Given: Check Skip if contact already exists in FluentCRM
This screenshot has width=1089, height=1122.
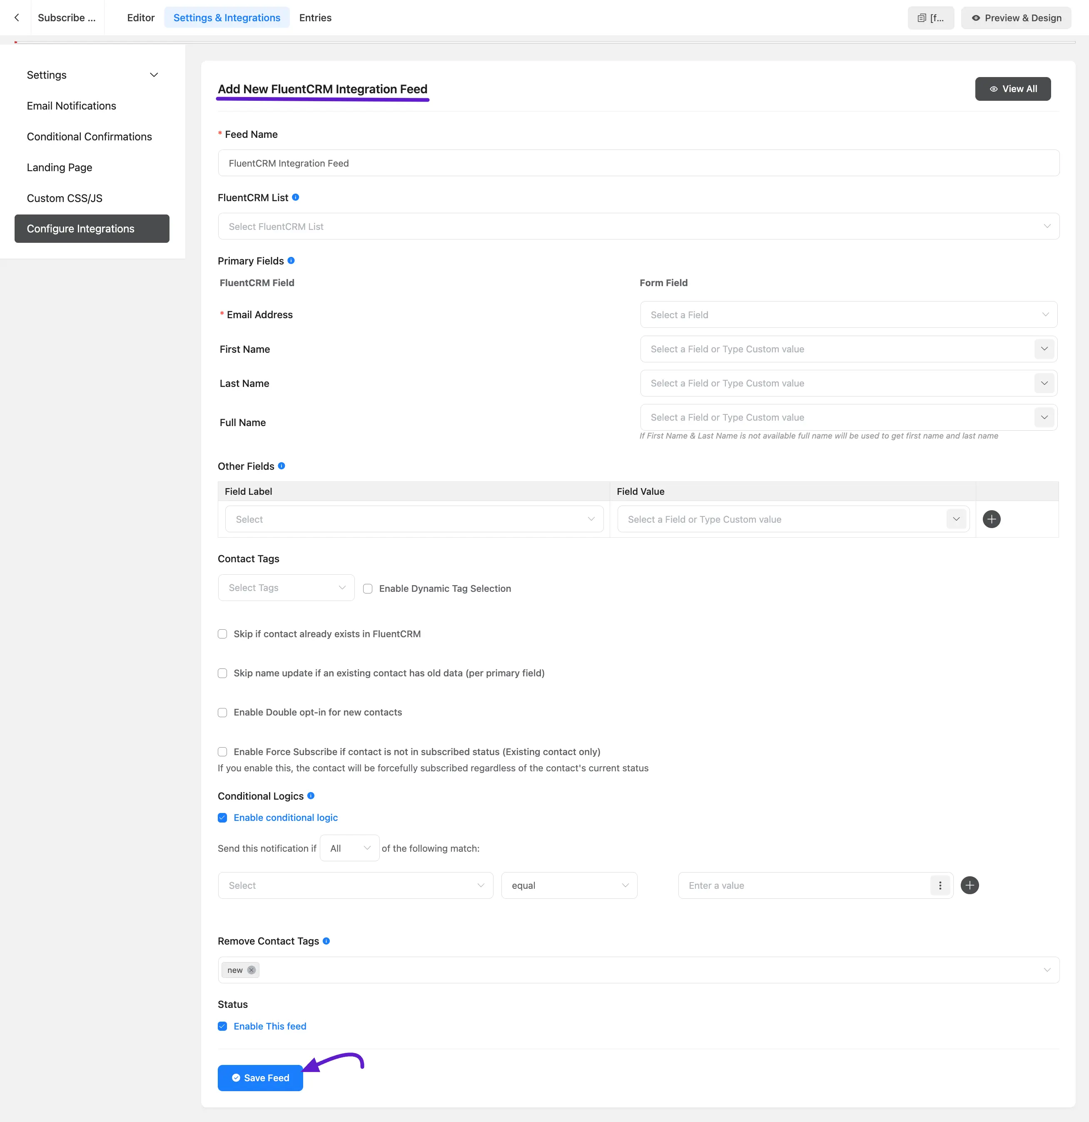Looking at the screenshot, I should coord(223,634).
